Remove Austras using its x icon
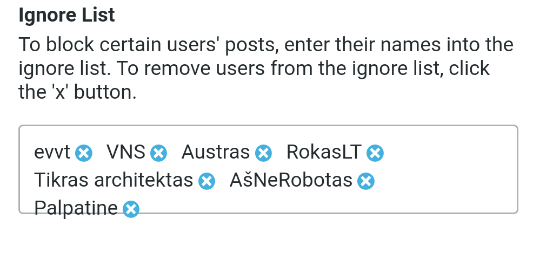Screen dimensions: 533x274 (x=263, y=153)
